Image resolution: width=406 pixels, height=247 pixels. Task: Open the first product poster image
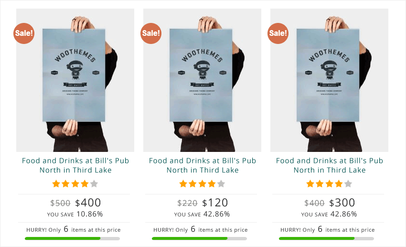[x=75, y=80]
